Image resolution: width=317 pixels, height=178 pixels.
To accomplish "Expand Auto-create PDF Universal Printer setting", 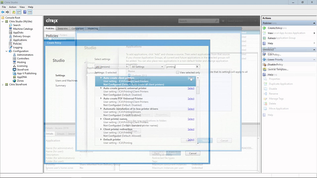I will [101, 98].
